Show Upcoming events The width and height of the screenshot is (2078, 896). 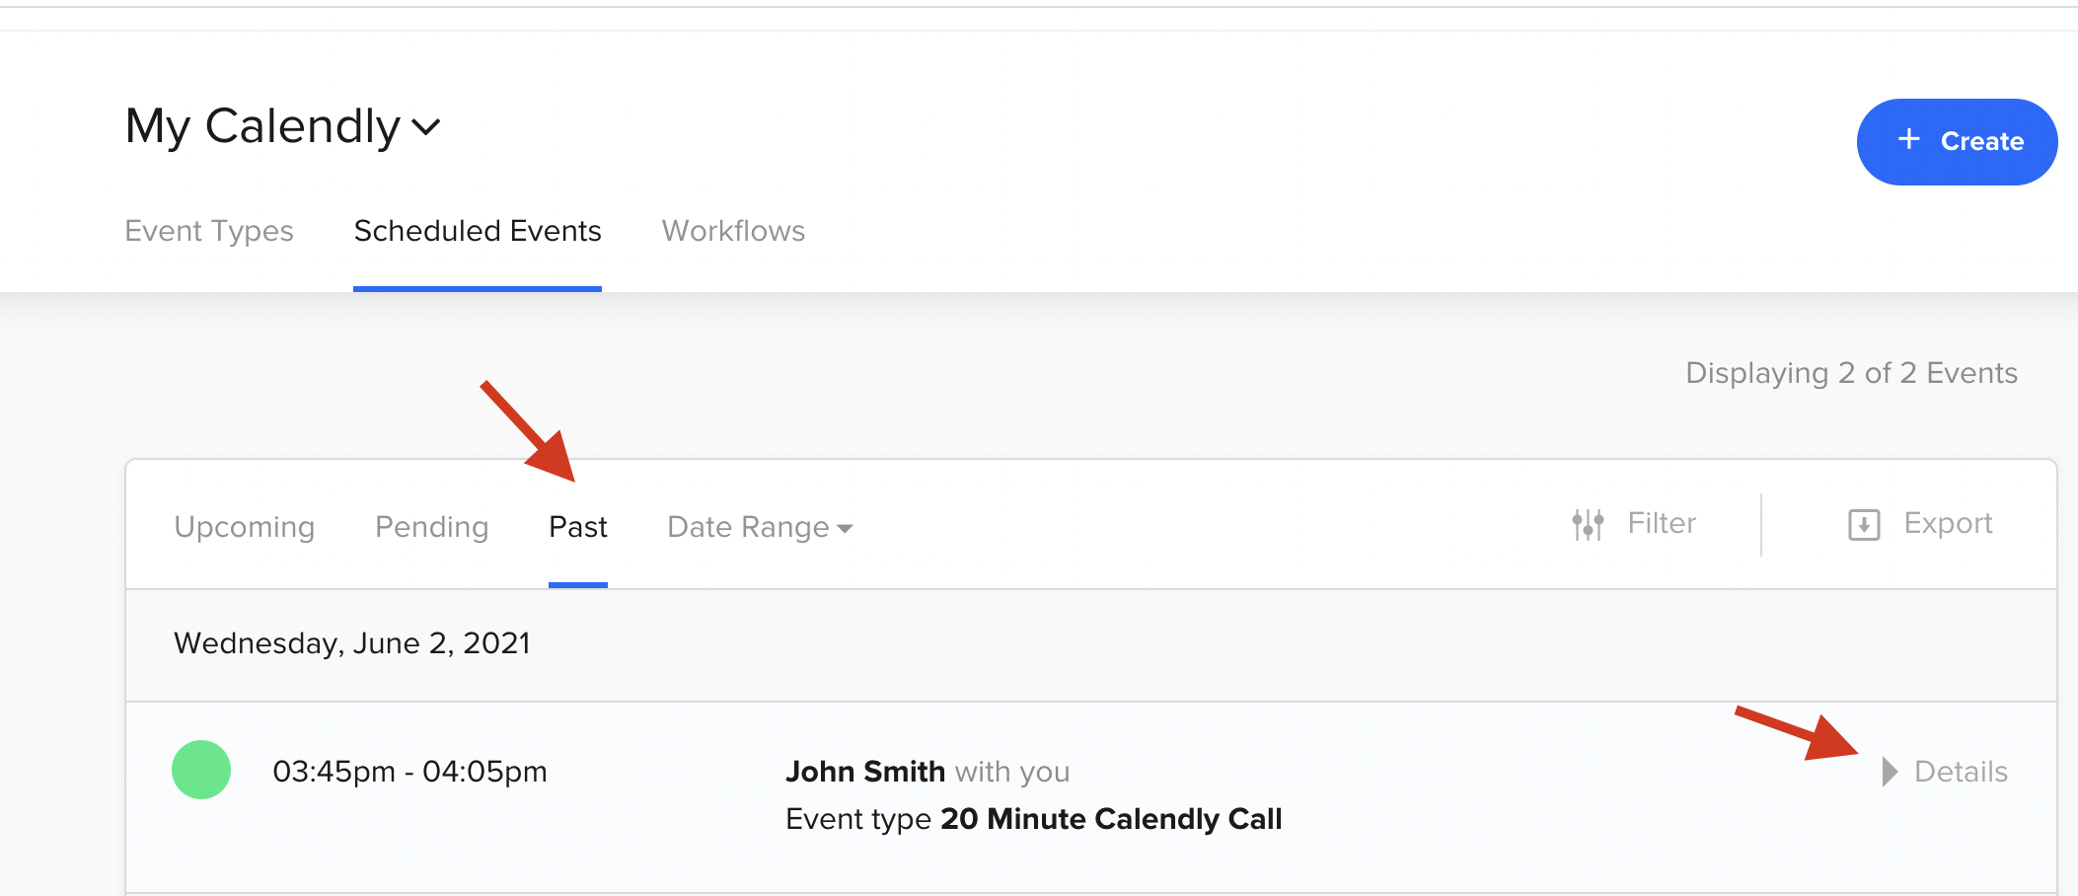[x=245, y=527]
